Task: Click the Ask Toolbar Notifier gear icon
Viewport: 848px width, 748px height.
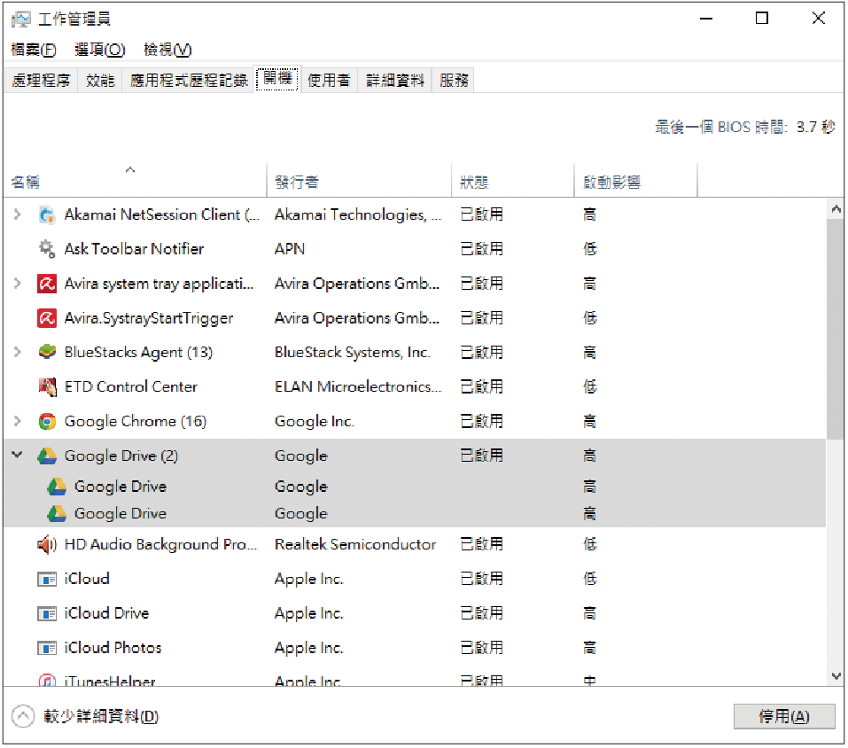Action: [x=47, y=249]
